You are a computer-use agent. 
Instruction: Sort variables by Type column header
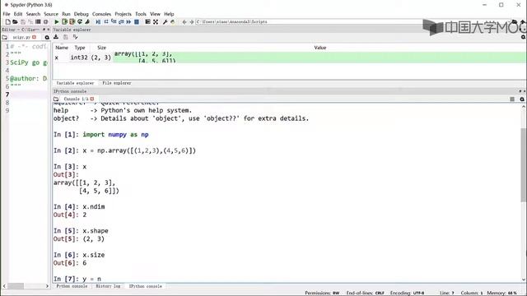tap(80, 48)
